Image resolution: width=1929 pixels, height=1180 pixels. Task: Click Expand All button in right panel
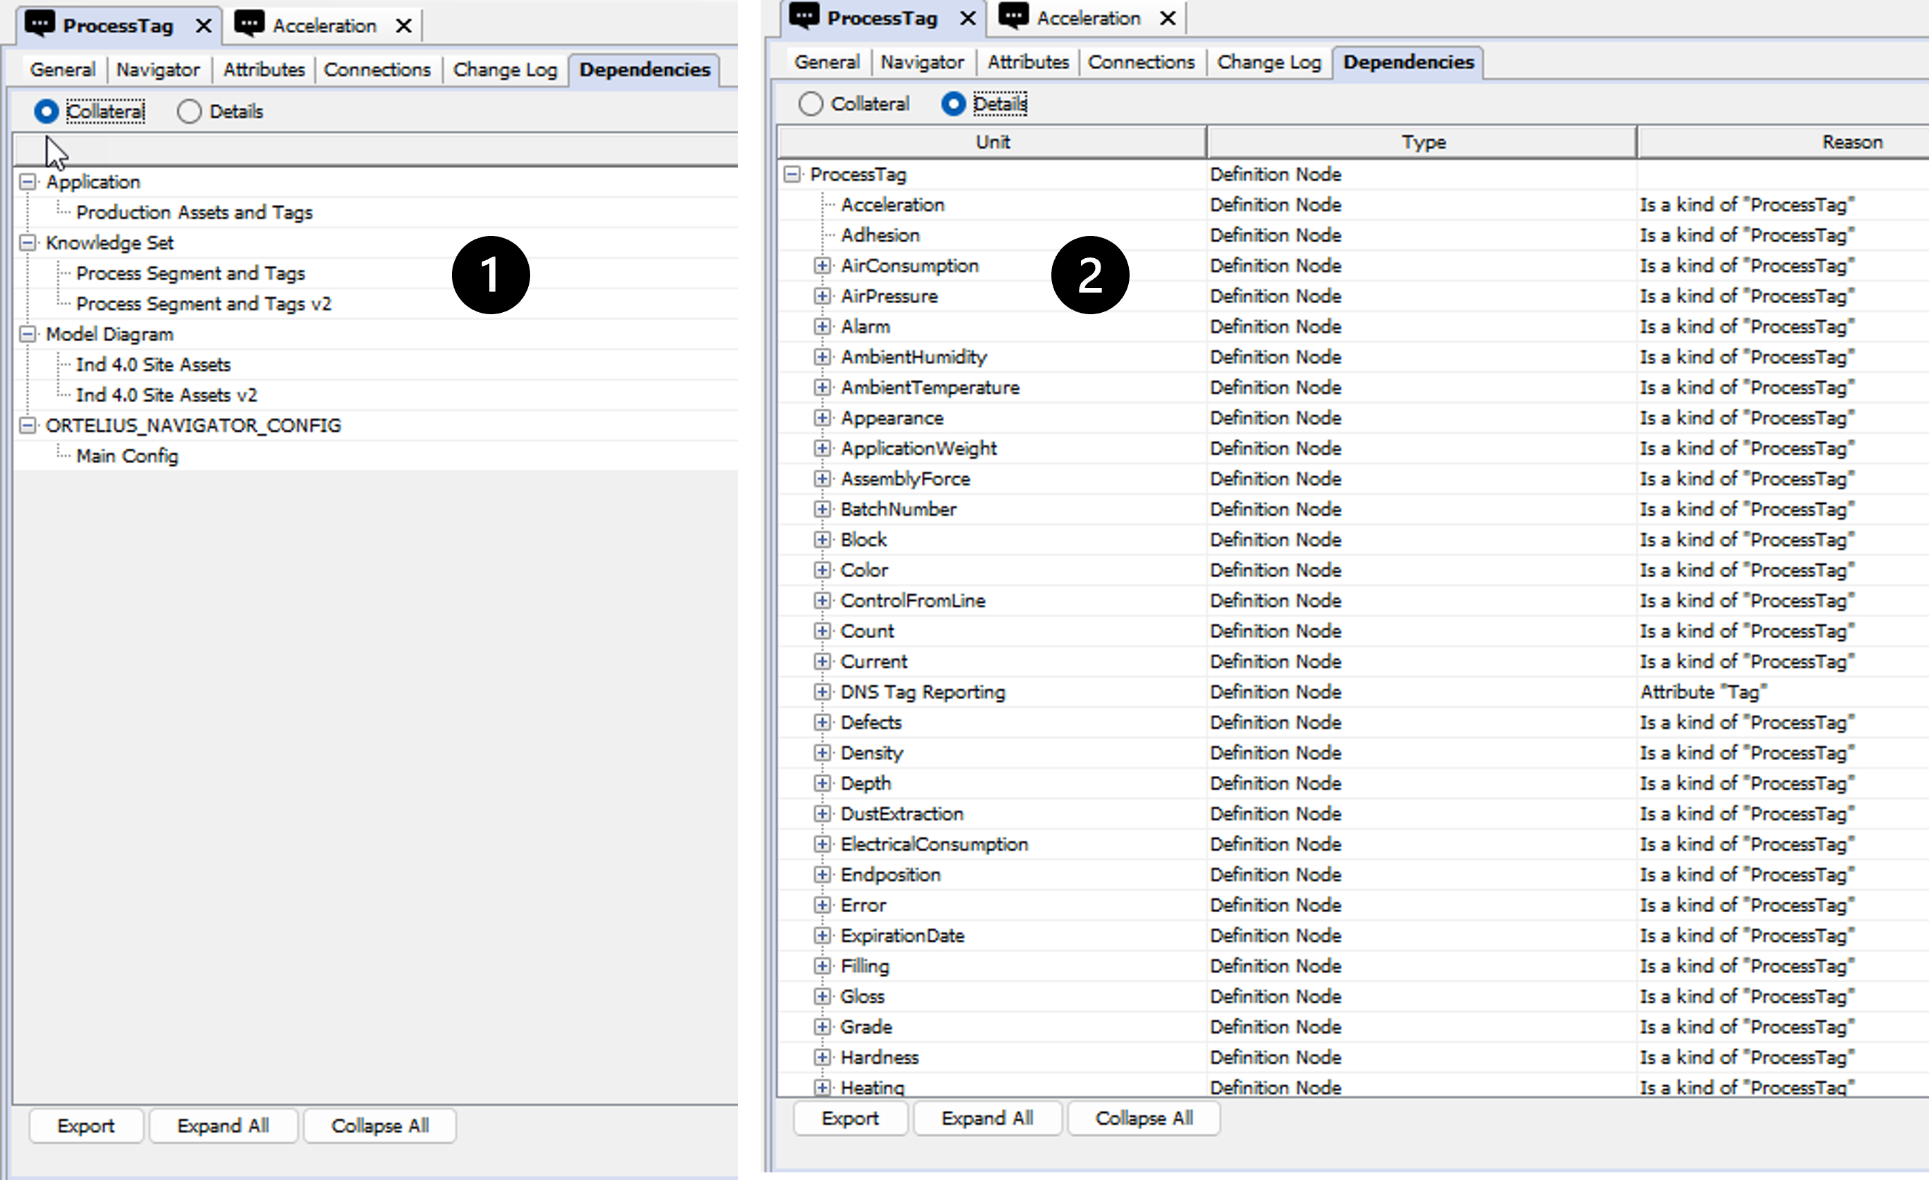coord(986,1118)
